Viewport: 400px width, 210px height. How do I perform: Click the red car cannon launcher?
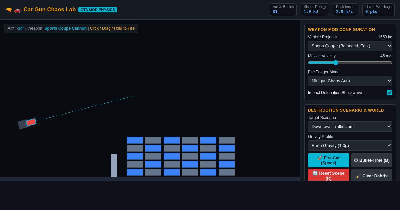pos(31,122)
